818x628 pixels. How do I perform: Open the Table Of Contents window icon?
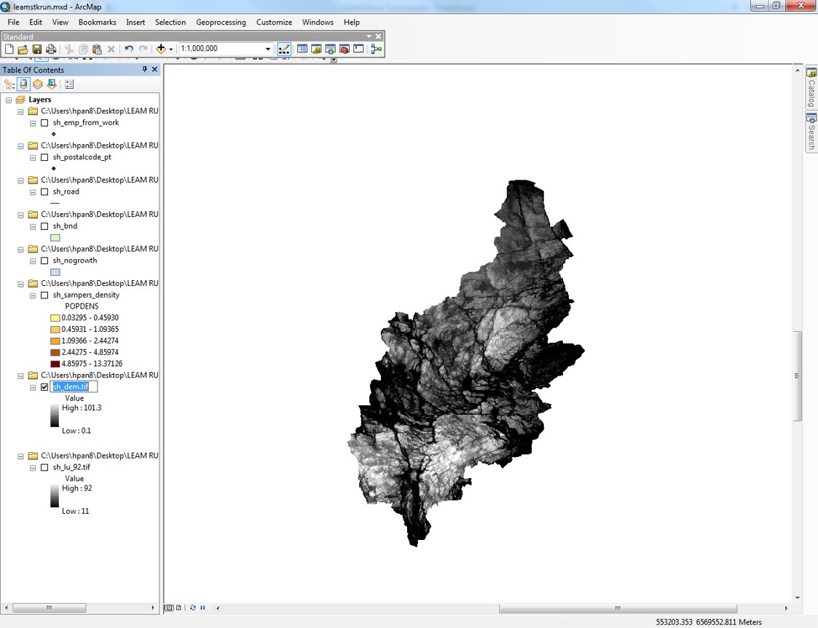[x=302, y=49]
